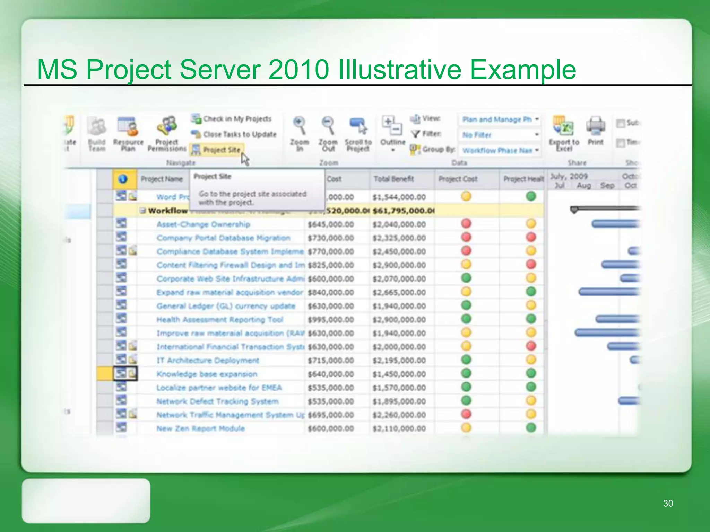Open the Group By 'Workflow Phase' dropdown
The image size is (710, 532).
[500, 150]
